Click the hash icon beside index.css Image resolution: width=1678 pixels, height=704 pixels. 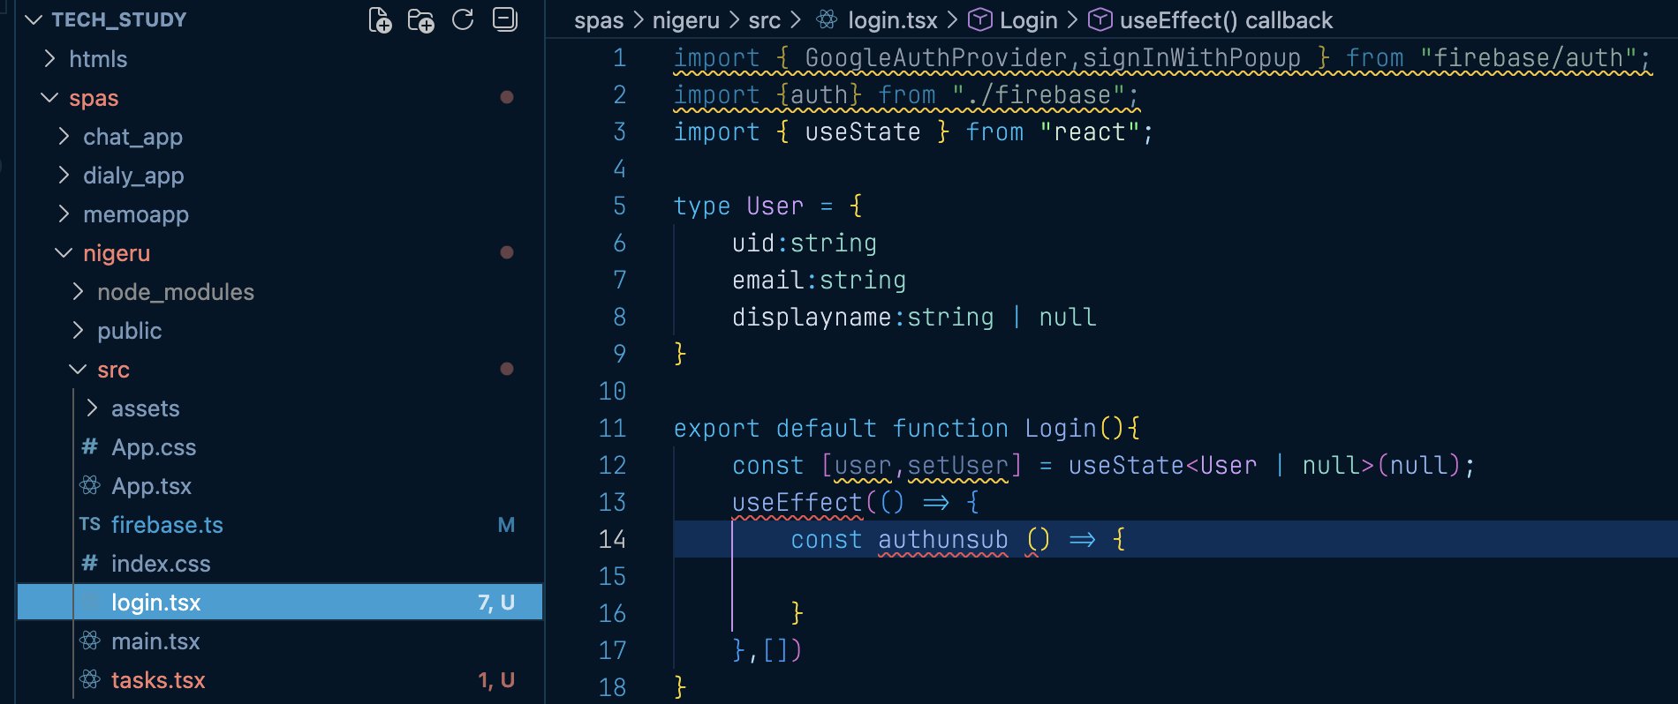click(x=90, y=564)
